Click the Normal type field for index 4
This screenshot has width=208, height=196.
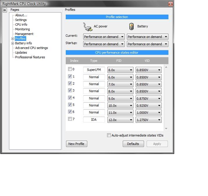[94, 98]
